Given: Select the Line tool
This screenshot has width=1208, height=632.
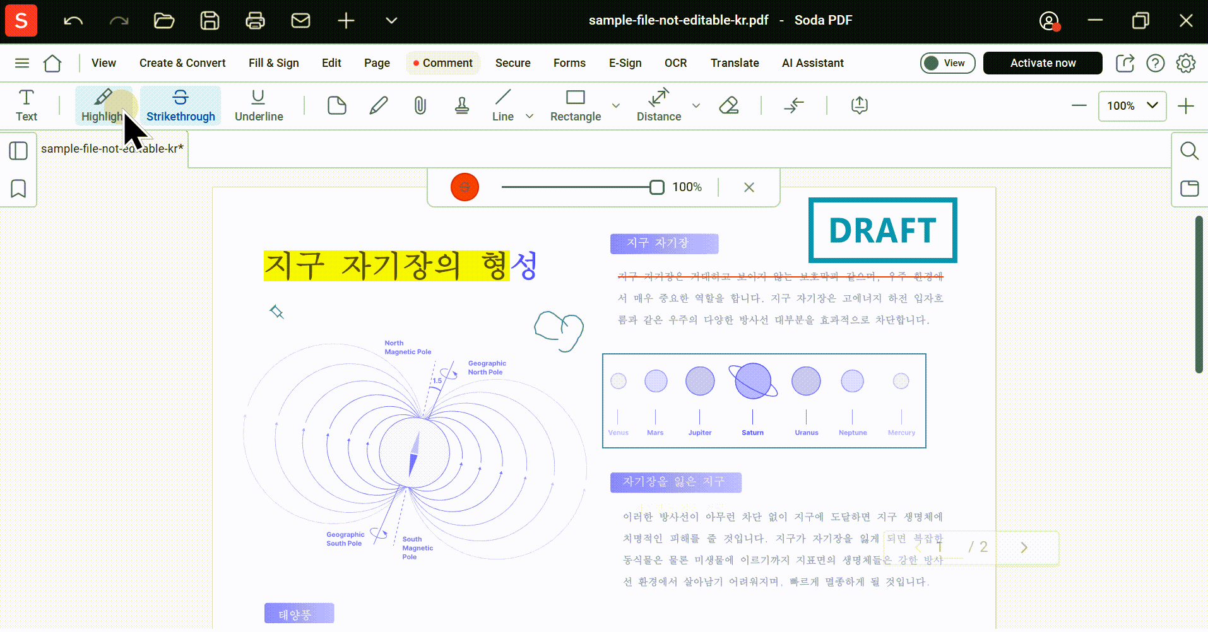Looking at the screenshot, I should [x=503, y=105].
